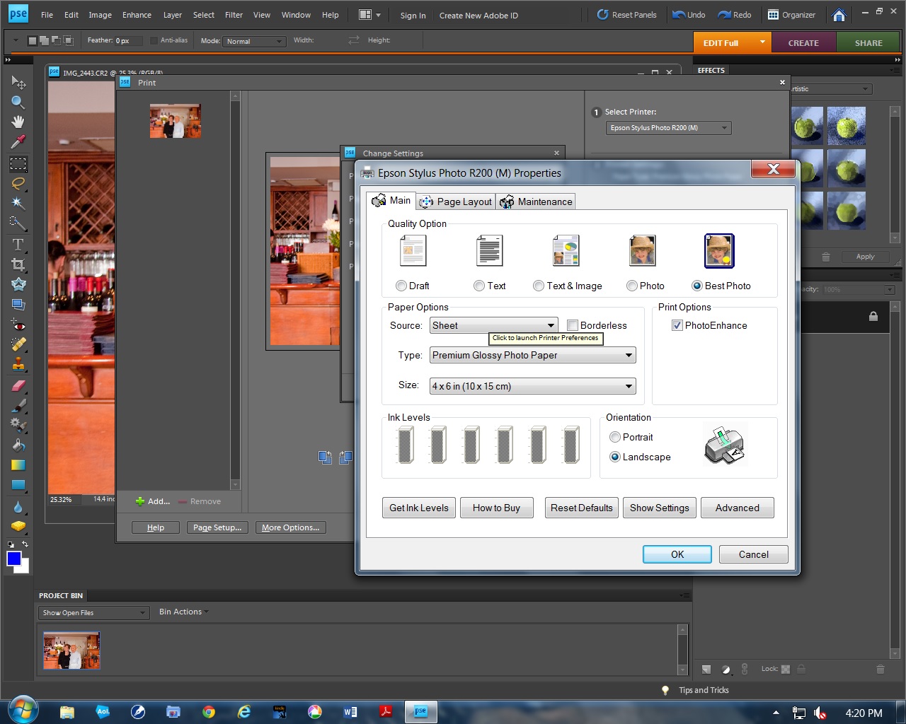The width and height of the screenshot is (906, 724).
Task: Activate the Crop tool
Action: tap(18, 264)
